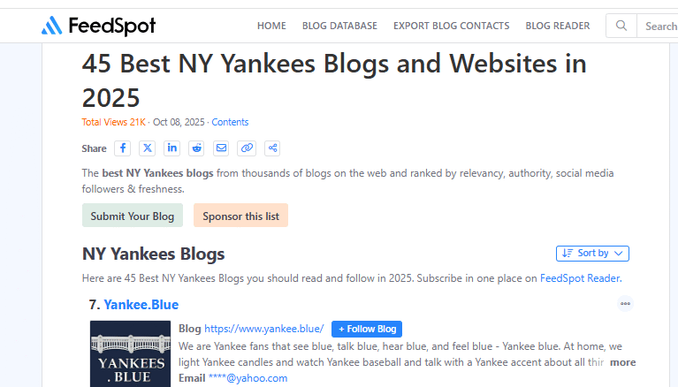Share the list on Facebook
This screenshot has width=678, height=387.
pos(123,148)
